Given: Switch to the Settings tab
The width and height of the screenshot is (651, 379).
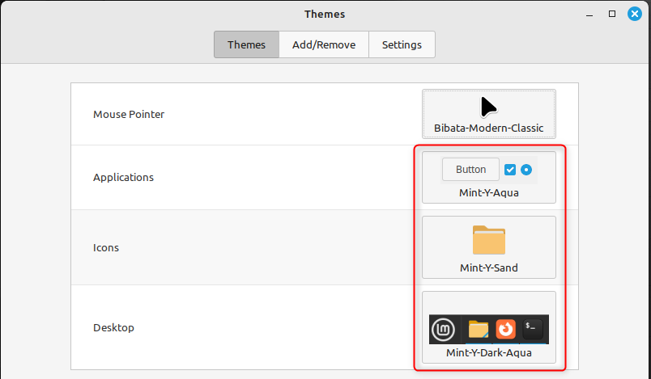Looking at the screenshot, I should 402,44.
